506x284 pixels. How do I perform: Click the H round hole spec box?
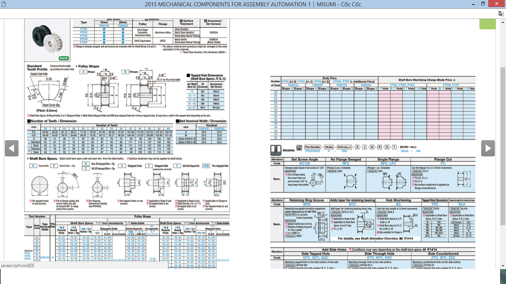click(x=33, y=166)
